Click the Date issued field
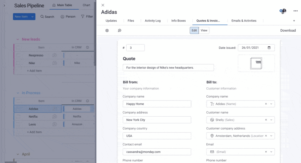The height and width of the screenshot is (163, 301). (x=256, y=48)
